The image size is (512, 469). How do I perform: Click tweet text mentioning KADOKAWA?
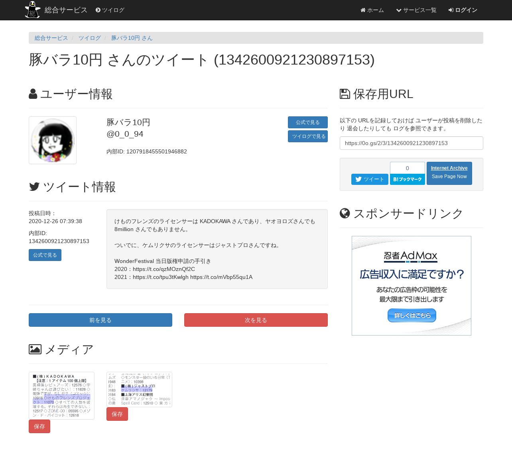(x=215, y=225)
